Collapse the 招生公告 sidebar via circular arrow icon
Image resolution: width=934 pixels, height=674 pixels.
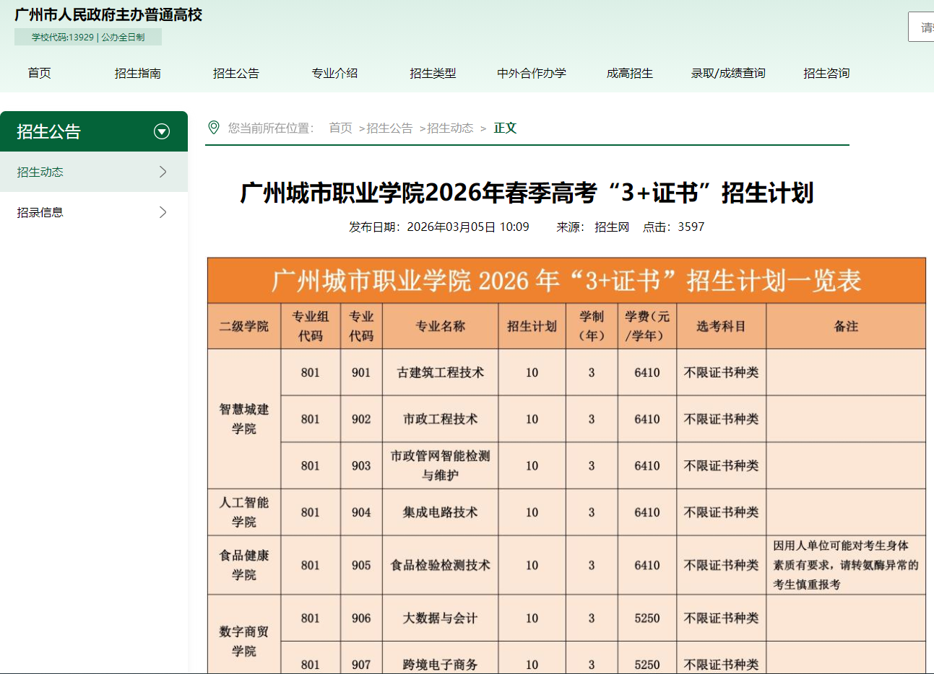pos(160,131)
